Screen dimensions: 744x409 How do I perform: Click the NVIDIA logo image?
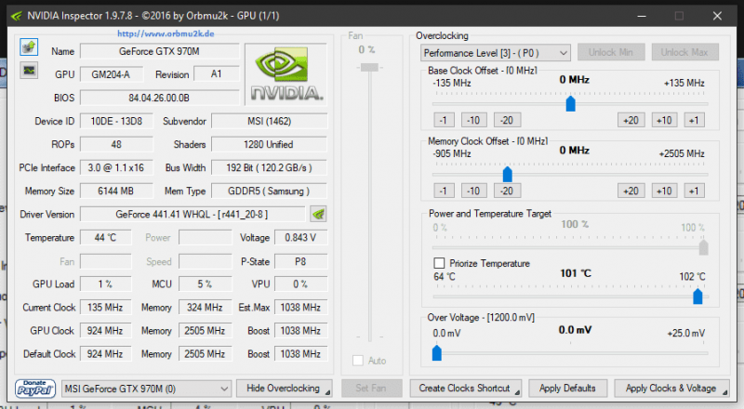(286, 74)
